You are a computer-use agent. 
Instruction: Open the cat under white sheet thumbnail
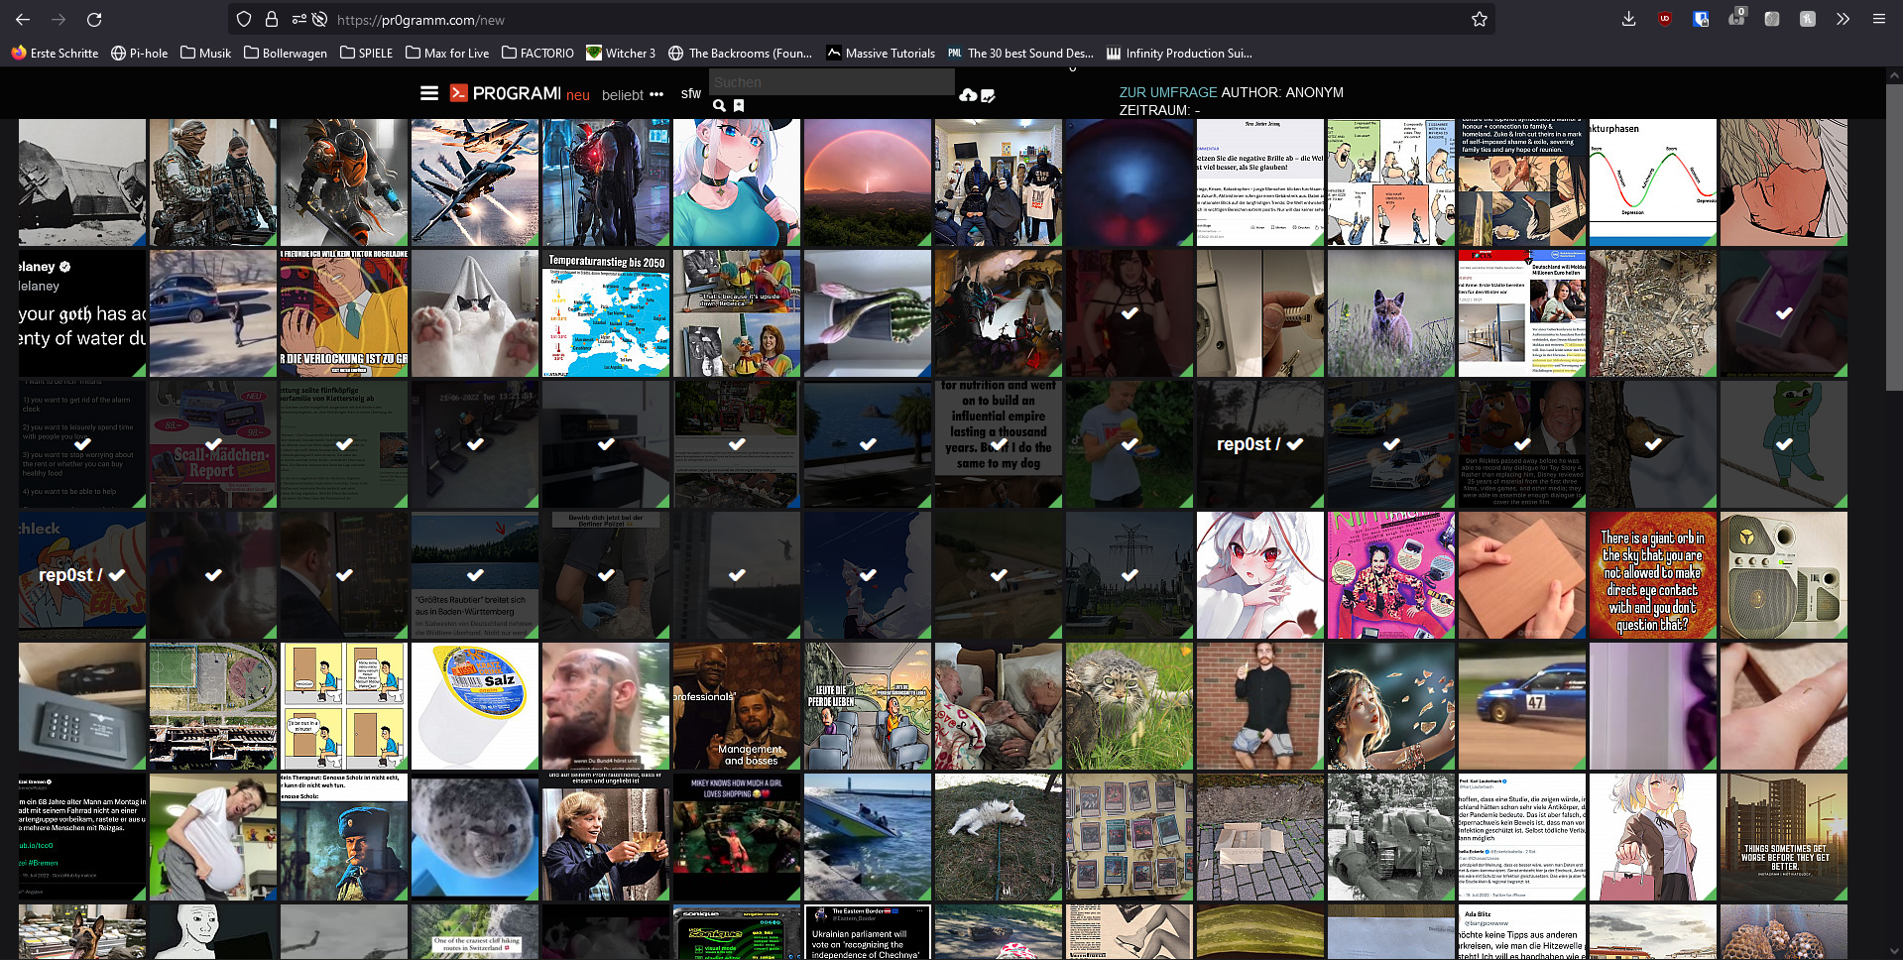475,313
